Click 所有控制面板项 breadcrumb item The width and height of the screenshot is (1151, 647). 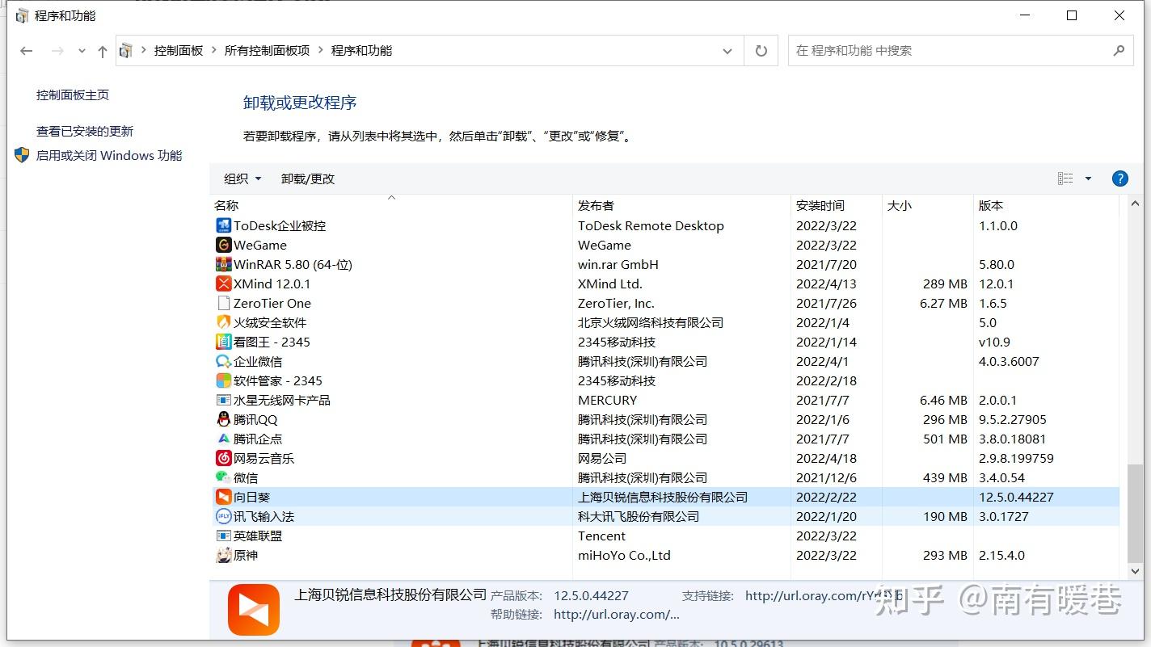[267, 50]
